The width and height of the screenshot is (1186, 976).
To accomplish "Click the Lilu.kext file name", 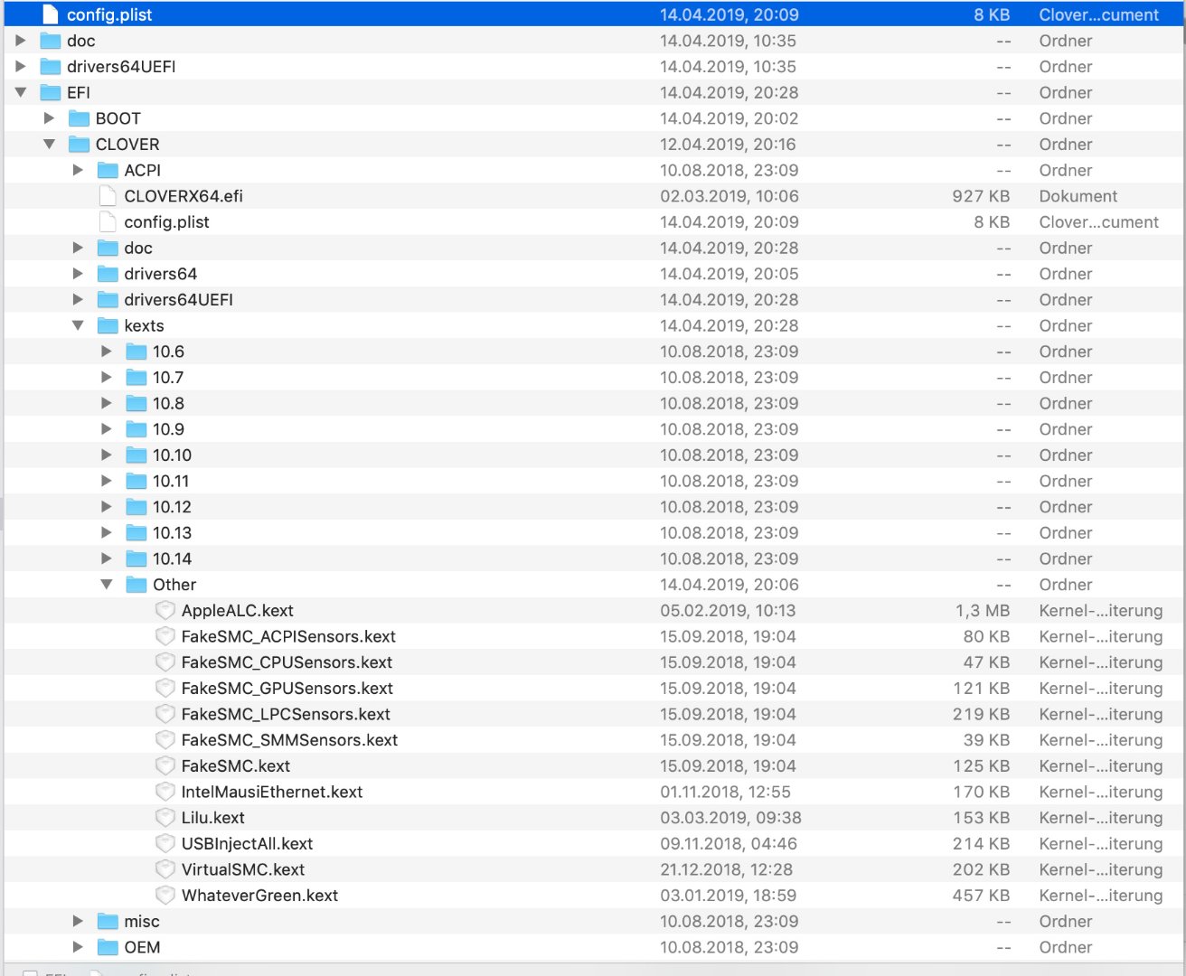I will tap(213, 818).
